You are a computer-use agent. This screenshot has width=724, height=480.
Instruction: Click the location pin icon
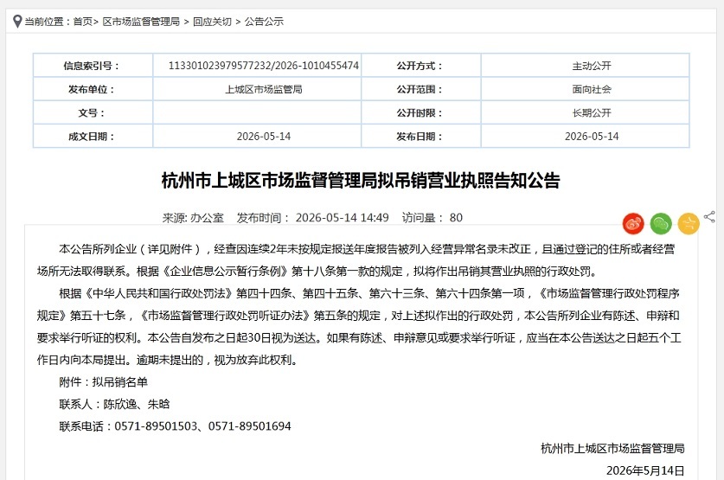tap(17, 22)
